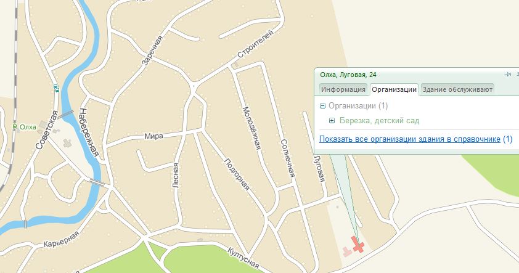The image size is (519, 273).
Task: Click the Олха railway station icon
Action: tap(15, 127)
